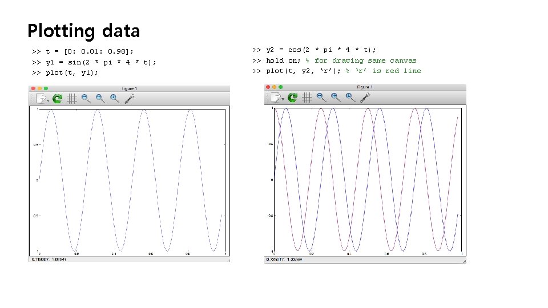
Task: Click the resize grip of the left figure window
Action: pos(228,260)
